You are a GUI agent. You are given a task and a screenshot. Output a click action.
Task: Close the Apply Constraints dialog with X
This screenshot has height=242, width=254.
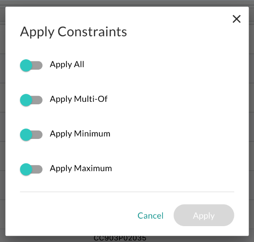coord(236,19)
